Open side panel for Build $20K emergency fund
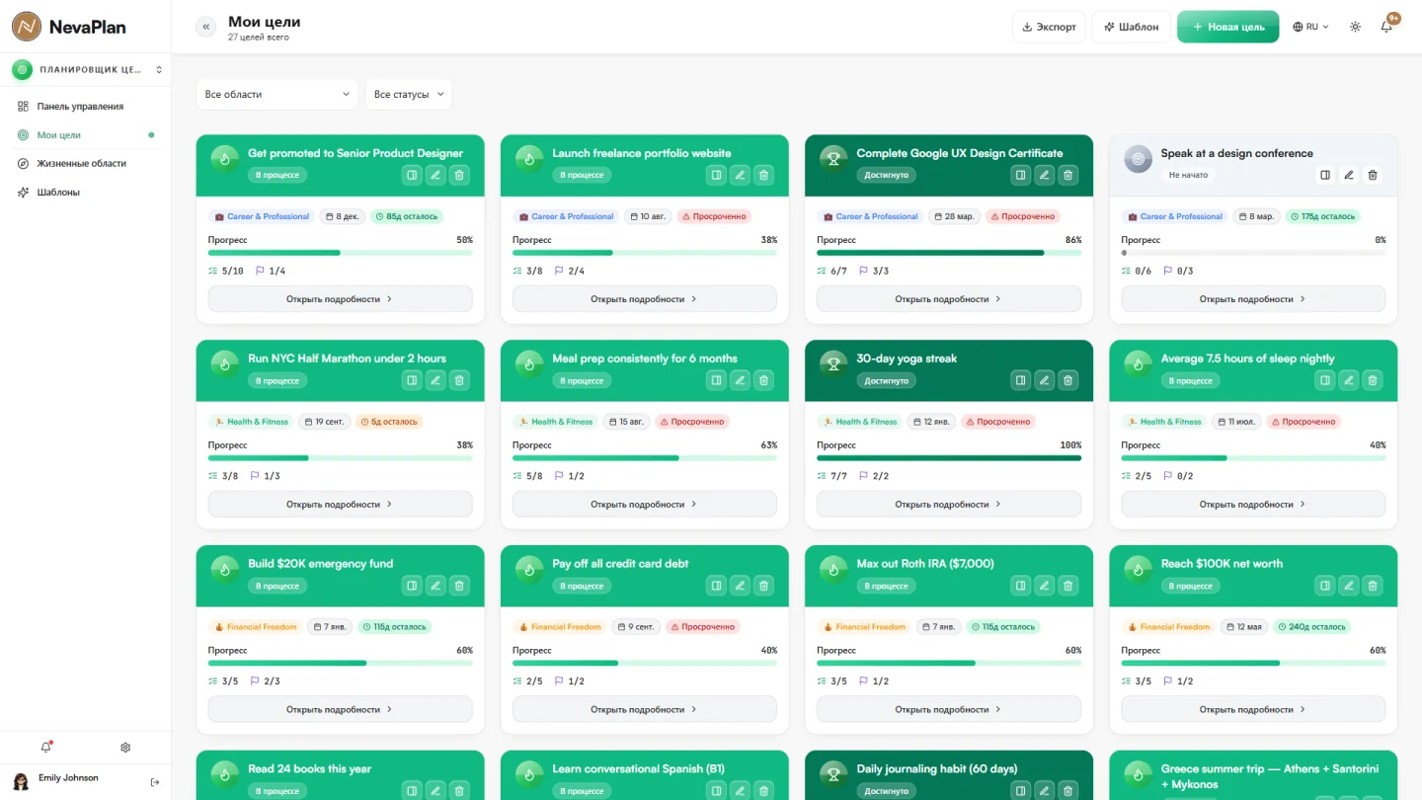The height and width of the screenshot is (800, 1422). point(412,586)
